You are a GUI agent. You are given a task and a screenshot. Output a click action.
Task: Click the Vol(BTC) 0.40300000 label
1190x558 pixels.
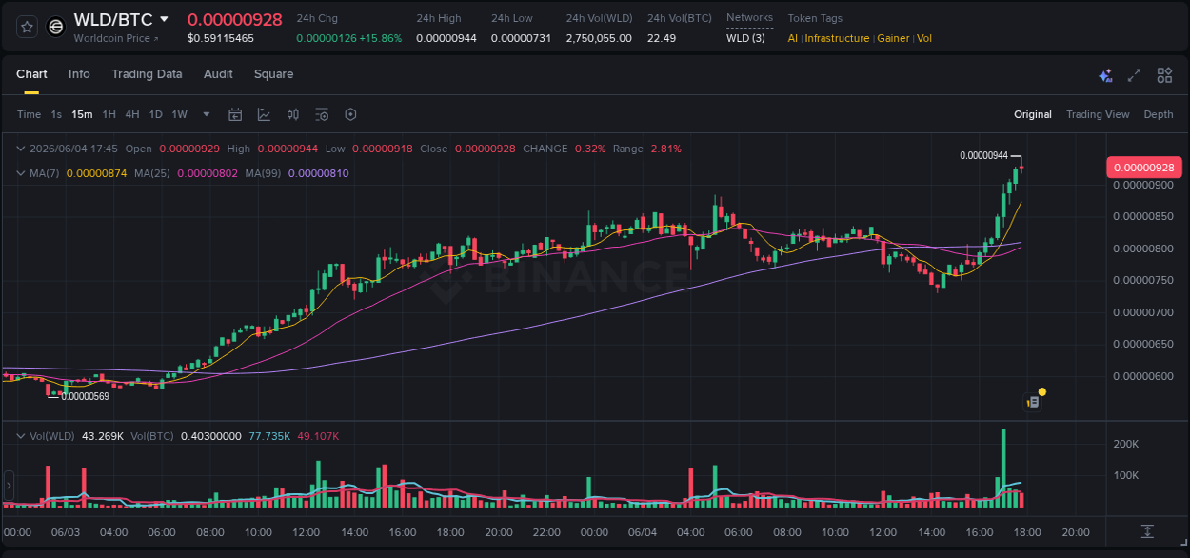click(186, 435)
